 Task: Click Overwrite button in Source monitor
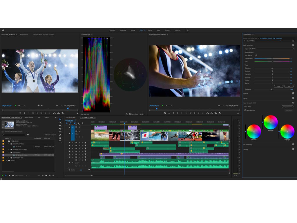click(x=59, y=113)
